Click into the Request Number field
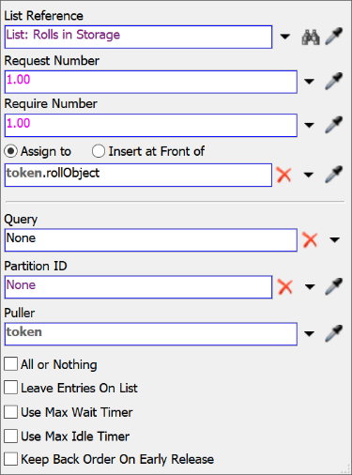The image size is (352, 475). [151, 82]
